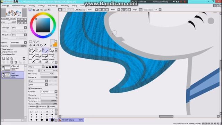
Task: Toggle the Дополнительно checkbox
Action: click(x=29, y=88)
